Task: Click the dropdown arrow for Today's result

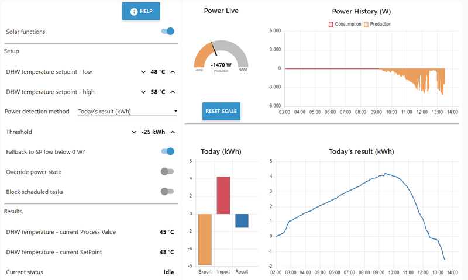Action: (175, 111)
